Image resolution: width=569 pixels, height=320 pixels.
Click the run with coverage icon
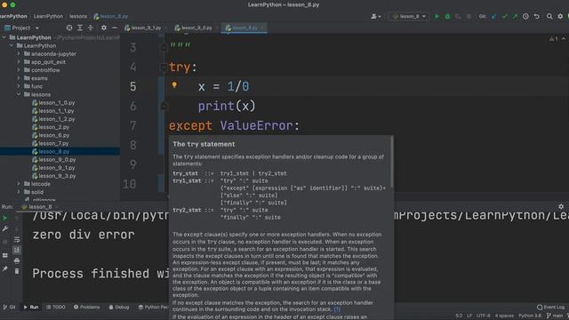[x=458, y=16]
